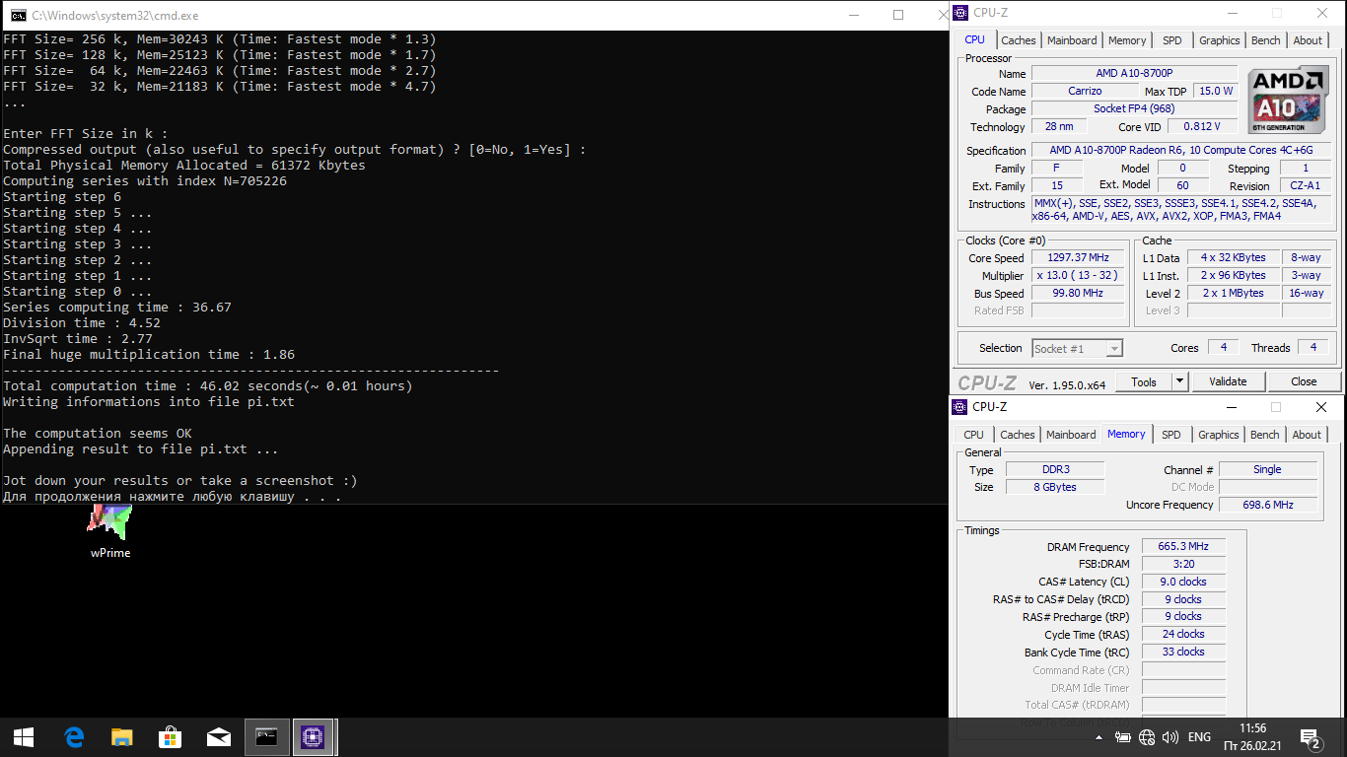
Task: Open Microsoft Store from the taskbar
Action: click(x=170, y=737)
